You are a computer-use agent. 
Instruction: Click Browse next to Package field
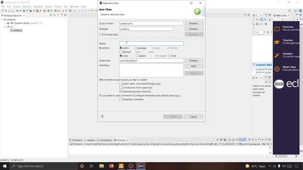(x=194, y=29)
